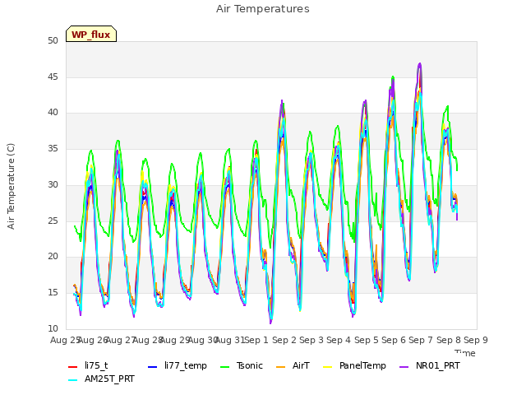Click the purple NR01_PRT legend swatch
This screenshot has width=526, height=395.
coord(404,366)
